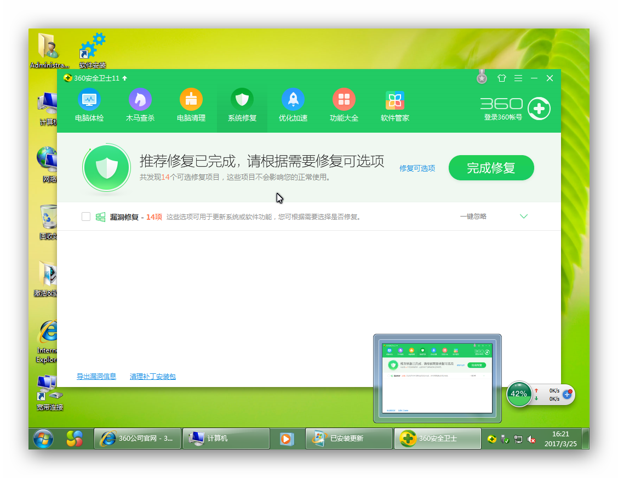618x478 pixels.
Task: Switch to the 360公司官网 IE taskbar window
Action: click(x=138, y=439)
